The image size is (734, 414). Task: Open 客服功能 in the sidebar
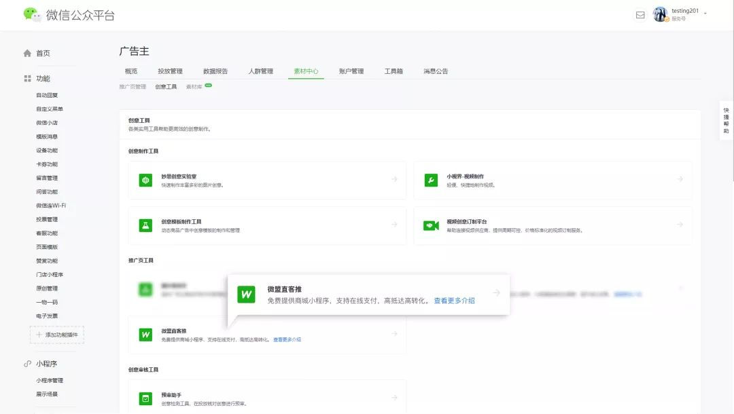tap(47, 233)
